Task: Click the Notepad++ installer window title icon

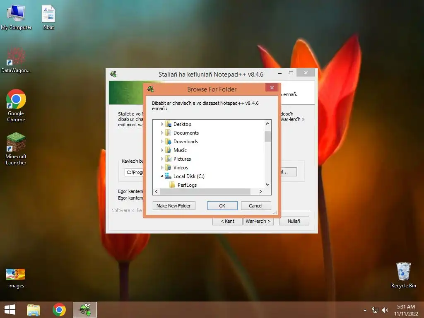Action: (113, 74)
